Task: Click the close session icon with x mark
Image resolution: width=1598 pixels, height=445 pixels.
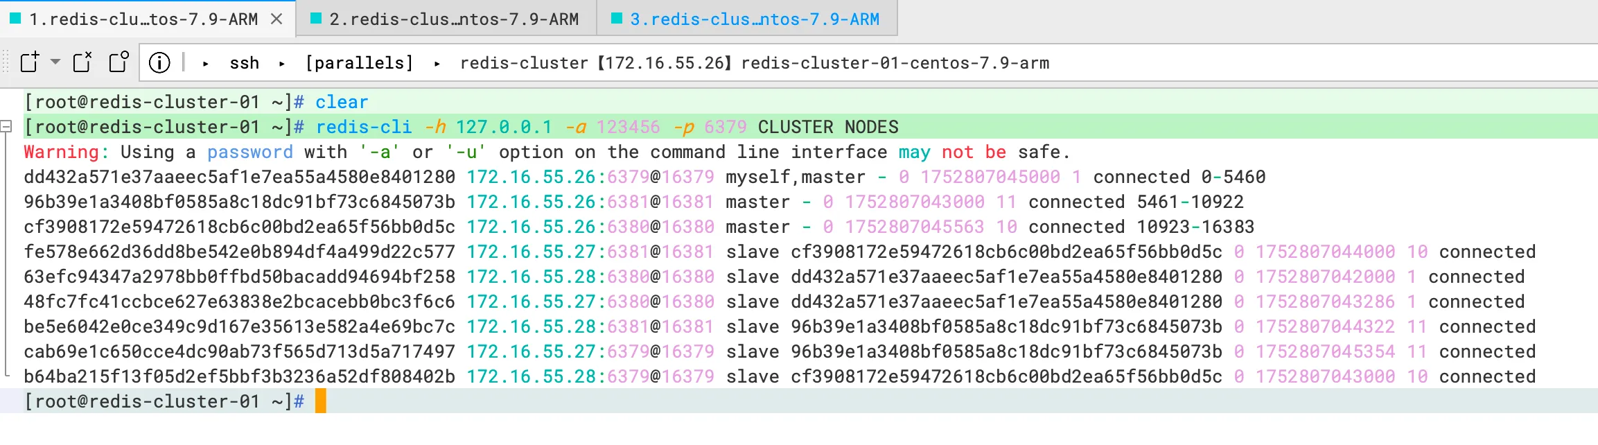Action: (82, 62)
